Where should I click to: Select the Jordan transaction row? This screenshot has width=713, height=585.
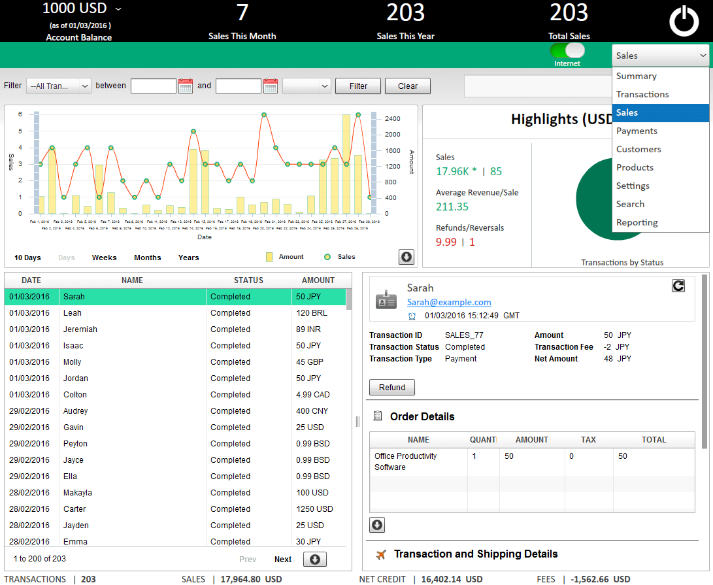pos(176,378)
